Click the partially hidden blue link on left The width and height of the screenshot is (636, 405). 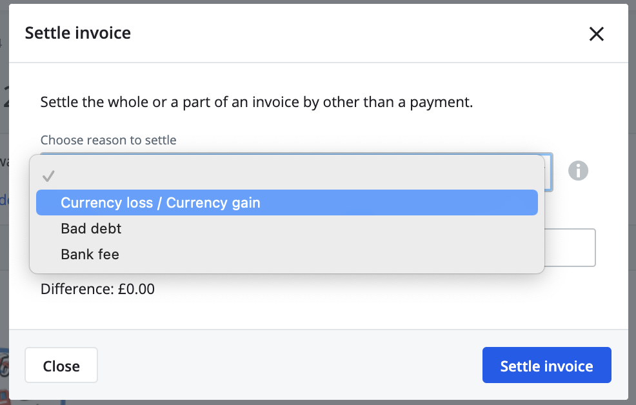point(3,200)
